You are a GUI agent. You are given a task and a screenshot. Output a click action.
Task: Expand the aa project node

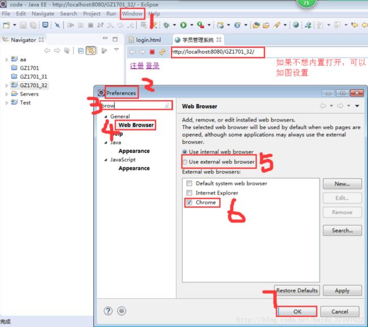7,60
